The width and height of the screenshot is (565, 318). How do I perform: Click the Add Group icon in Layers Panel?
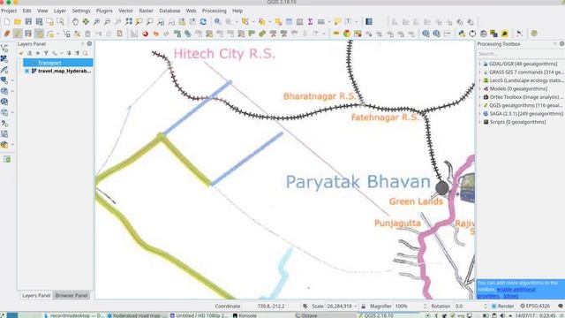29,53
